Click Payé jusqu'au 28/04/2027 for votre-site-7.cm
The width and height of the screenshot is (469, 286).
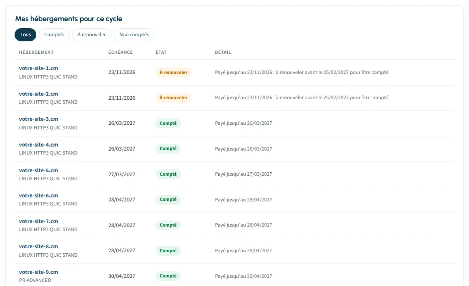click(243, 225)
